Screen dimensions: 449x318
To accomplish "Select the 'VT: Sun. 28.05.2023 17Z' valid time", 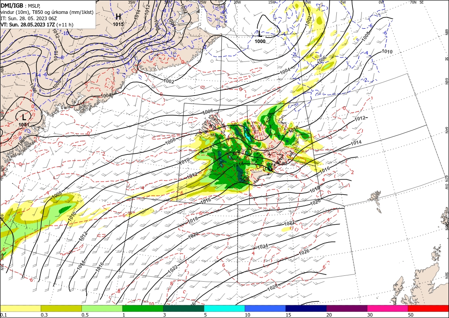I will [27, 25].
